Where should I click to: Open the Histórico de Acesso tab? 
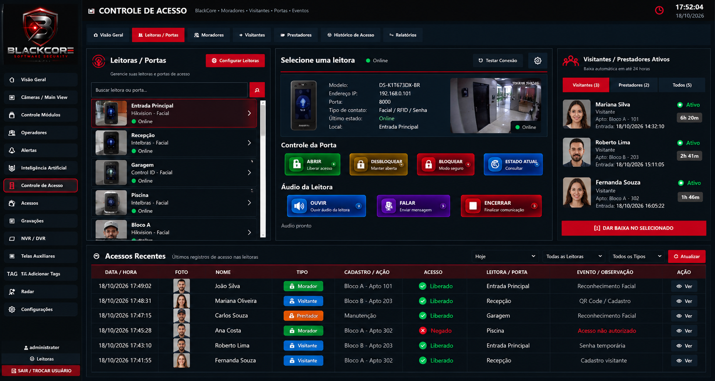pyautogui.click(x=351, y=35)
